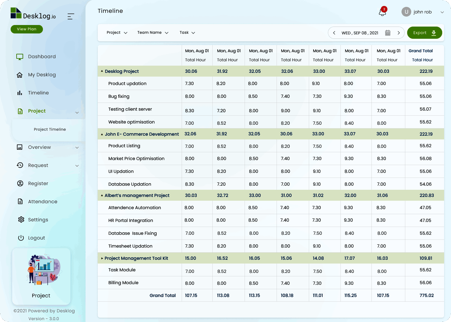451x322 pixels.
Task: Click the Settings gear icon
Action: coord(21,220)
